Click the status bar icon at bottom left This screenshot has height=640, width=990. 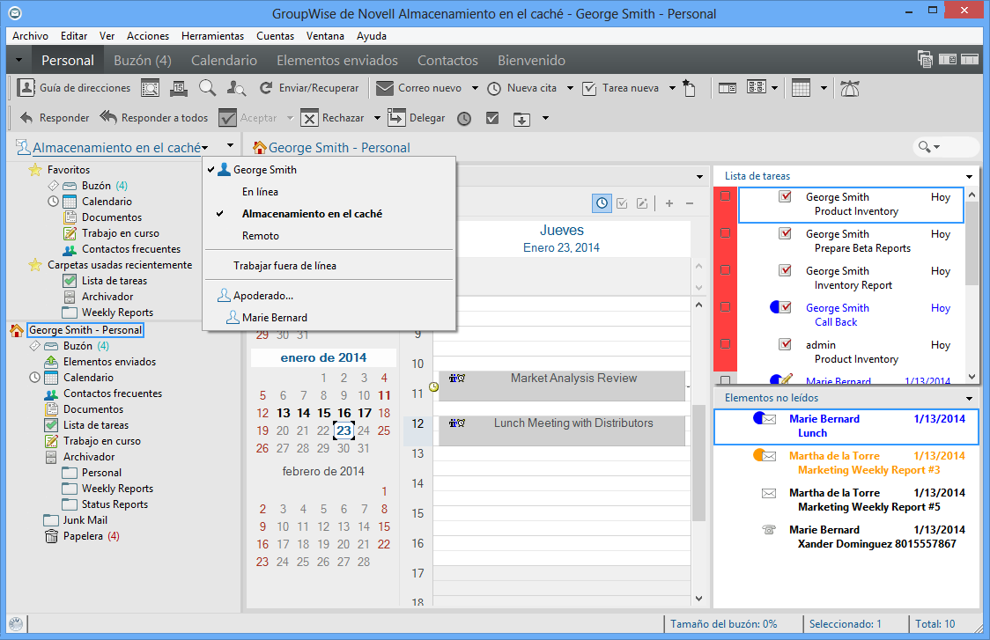coord(16,624)
